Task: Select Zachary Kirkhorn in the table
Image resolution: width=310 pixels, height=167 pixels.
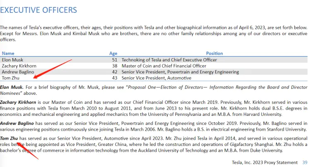Action: (19, 66)
